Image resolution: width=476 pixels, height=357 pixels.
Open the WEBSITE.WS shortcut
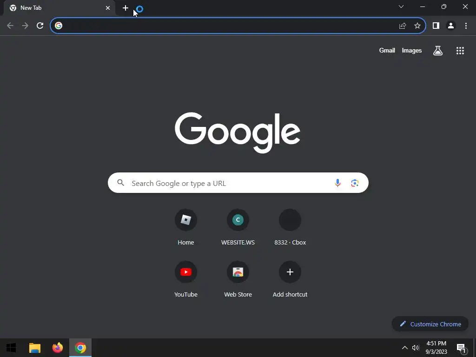[238, 227]
